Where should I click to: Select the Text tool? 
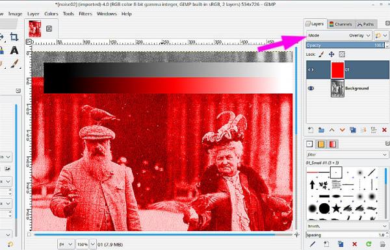click(x=14, y=51)
